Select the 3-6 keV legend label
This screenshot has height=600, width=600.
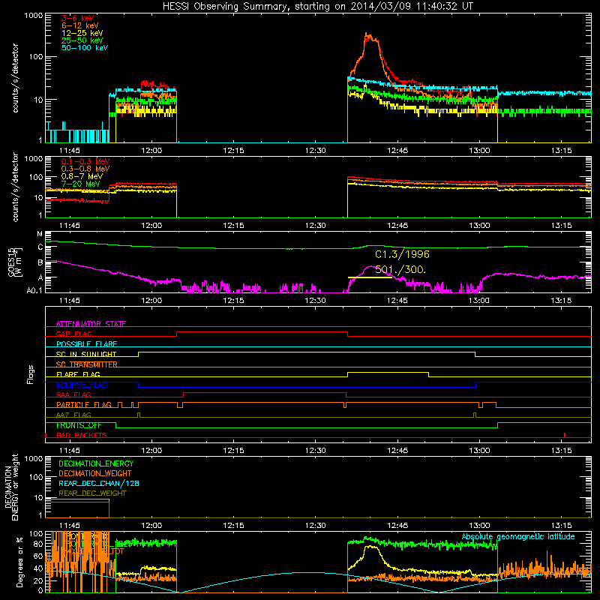(x=78, y=18)
